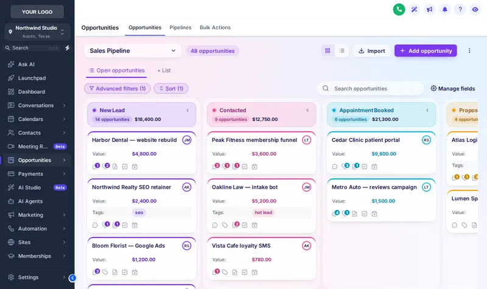Click conversation icon on Oakline Law card
The image size is (487, 289).
click(215, 225)
